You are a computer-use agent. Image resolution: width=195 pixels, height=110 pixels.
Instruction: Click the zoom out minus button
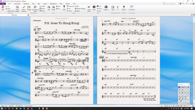pyautogui.click(x=181, y=106)
